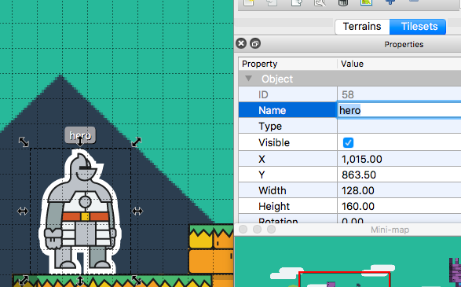Toggle the Visible checkbox
Viewport: 461px width, 287px height.
coord(348,143)
